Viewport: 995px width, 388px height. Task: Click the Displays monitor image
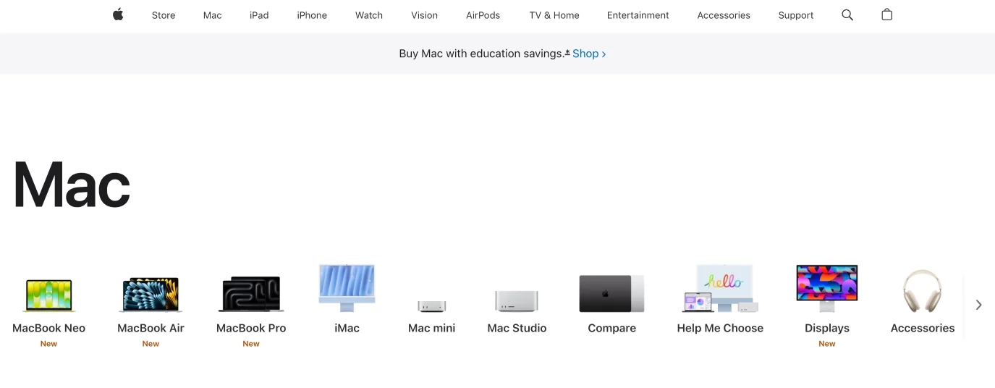(x=827, y=288)
